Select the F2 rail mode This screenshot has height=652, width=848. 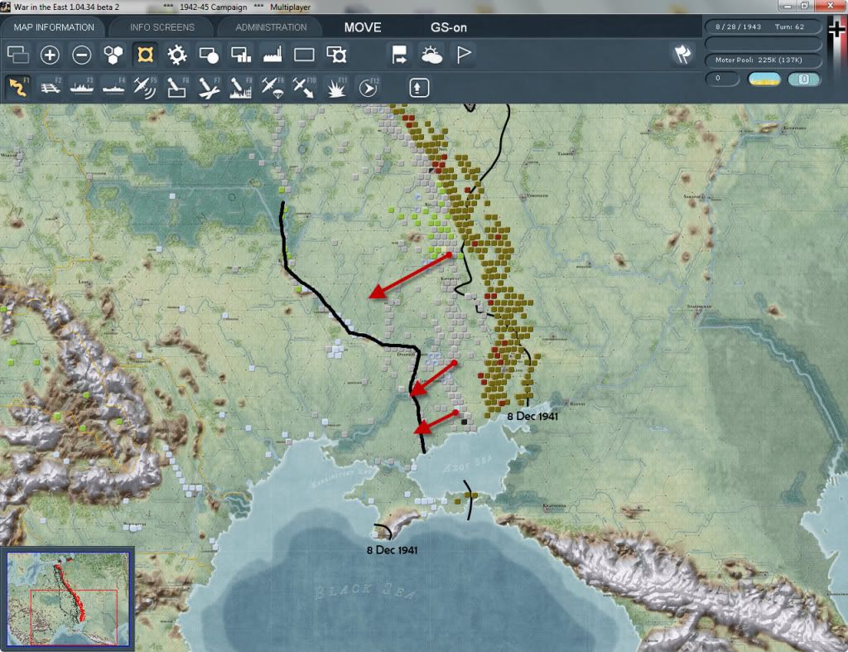50,87
